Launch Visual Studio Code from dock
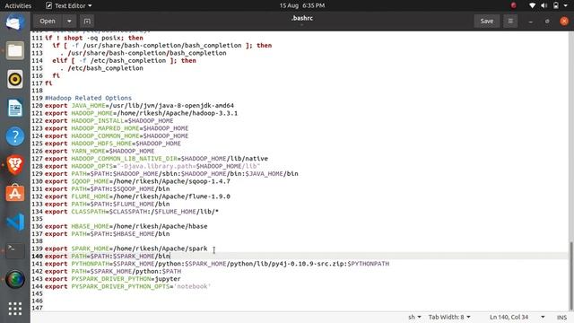The height and width of the screenshot is (323, 574). (x=14, y=222)
